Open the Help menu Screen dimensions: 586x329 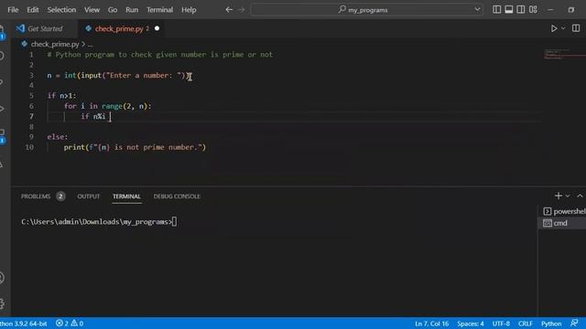pos(189,10)
